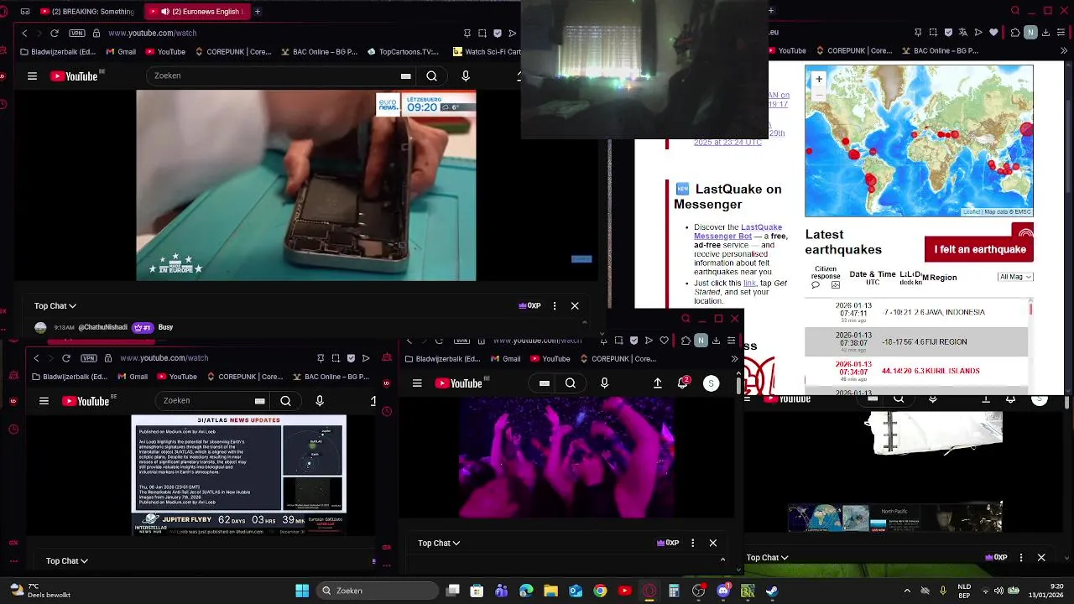Screen dimensions: 1074x604
Task: Select the JAVA, INDONESIA earthquake row
Action: click(916, 312)
